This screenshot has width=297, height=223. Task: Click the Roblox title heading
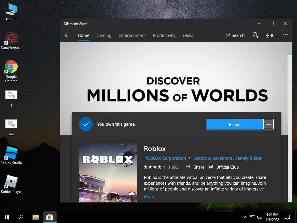pos(155,148)
